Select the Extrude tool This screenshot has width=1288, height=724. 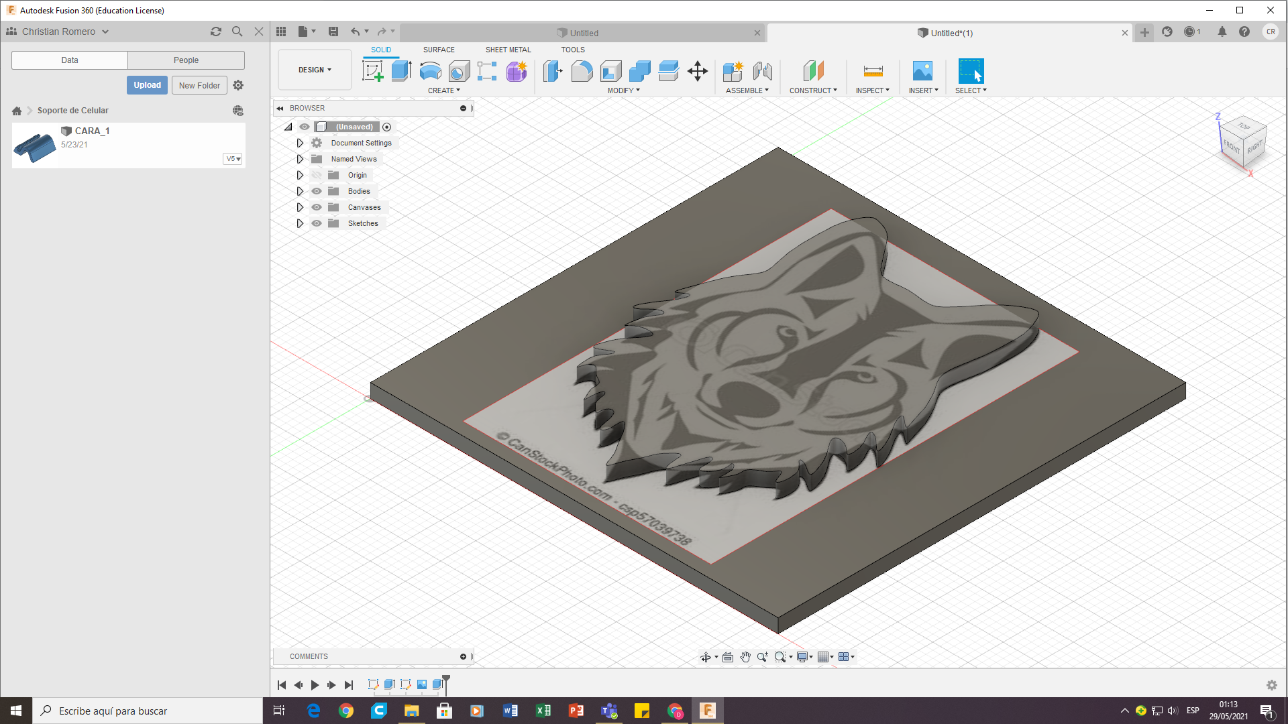(401, 70)
